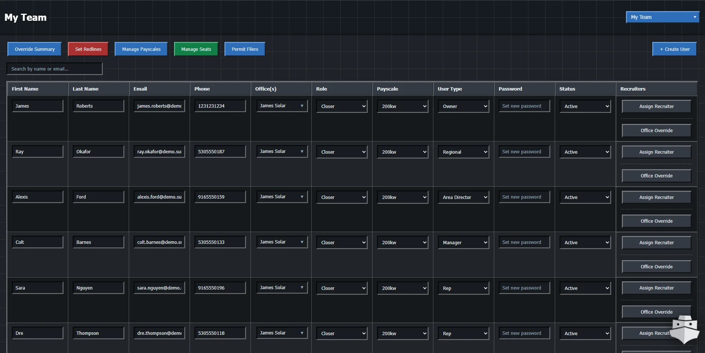
Task: Click the Payscale column header
Action: (403, 89)
